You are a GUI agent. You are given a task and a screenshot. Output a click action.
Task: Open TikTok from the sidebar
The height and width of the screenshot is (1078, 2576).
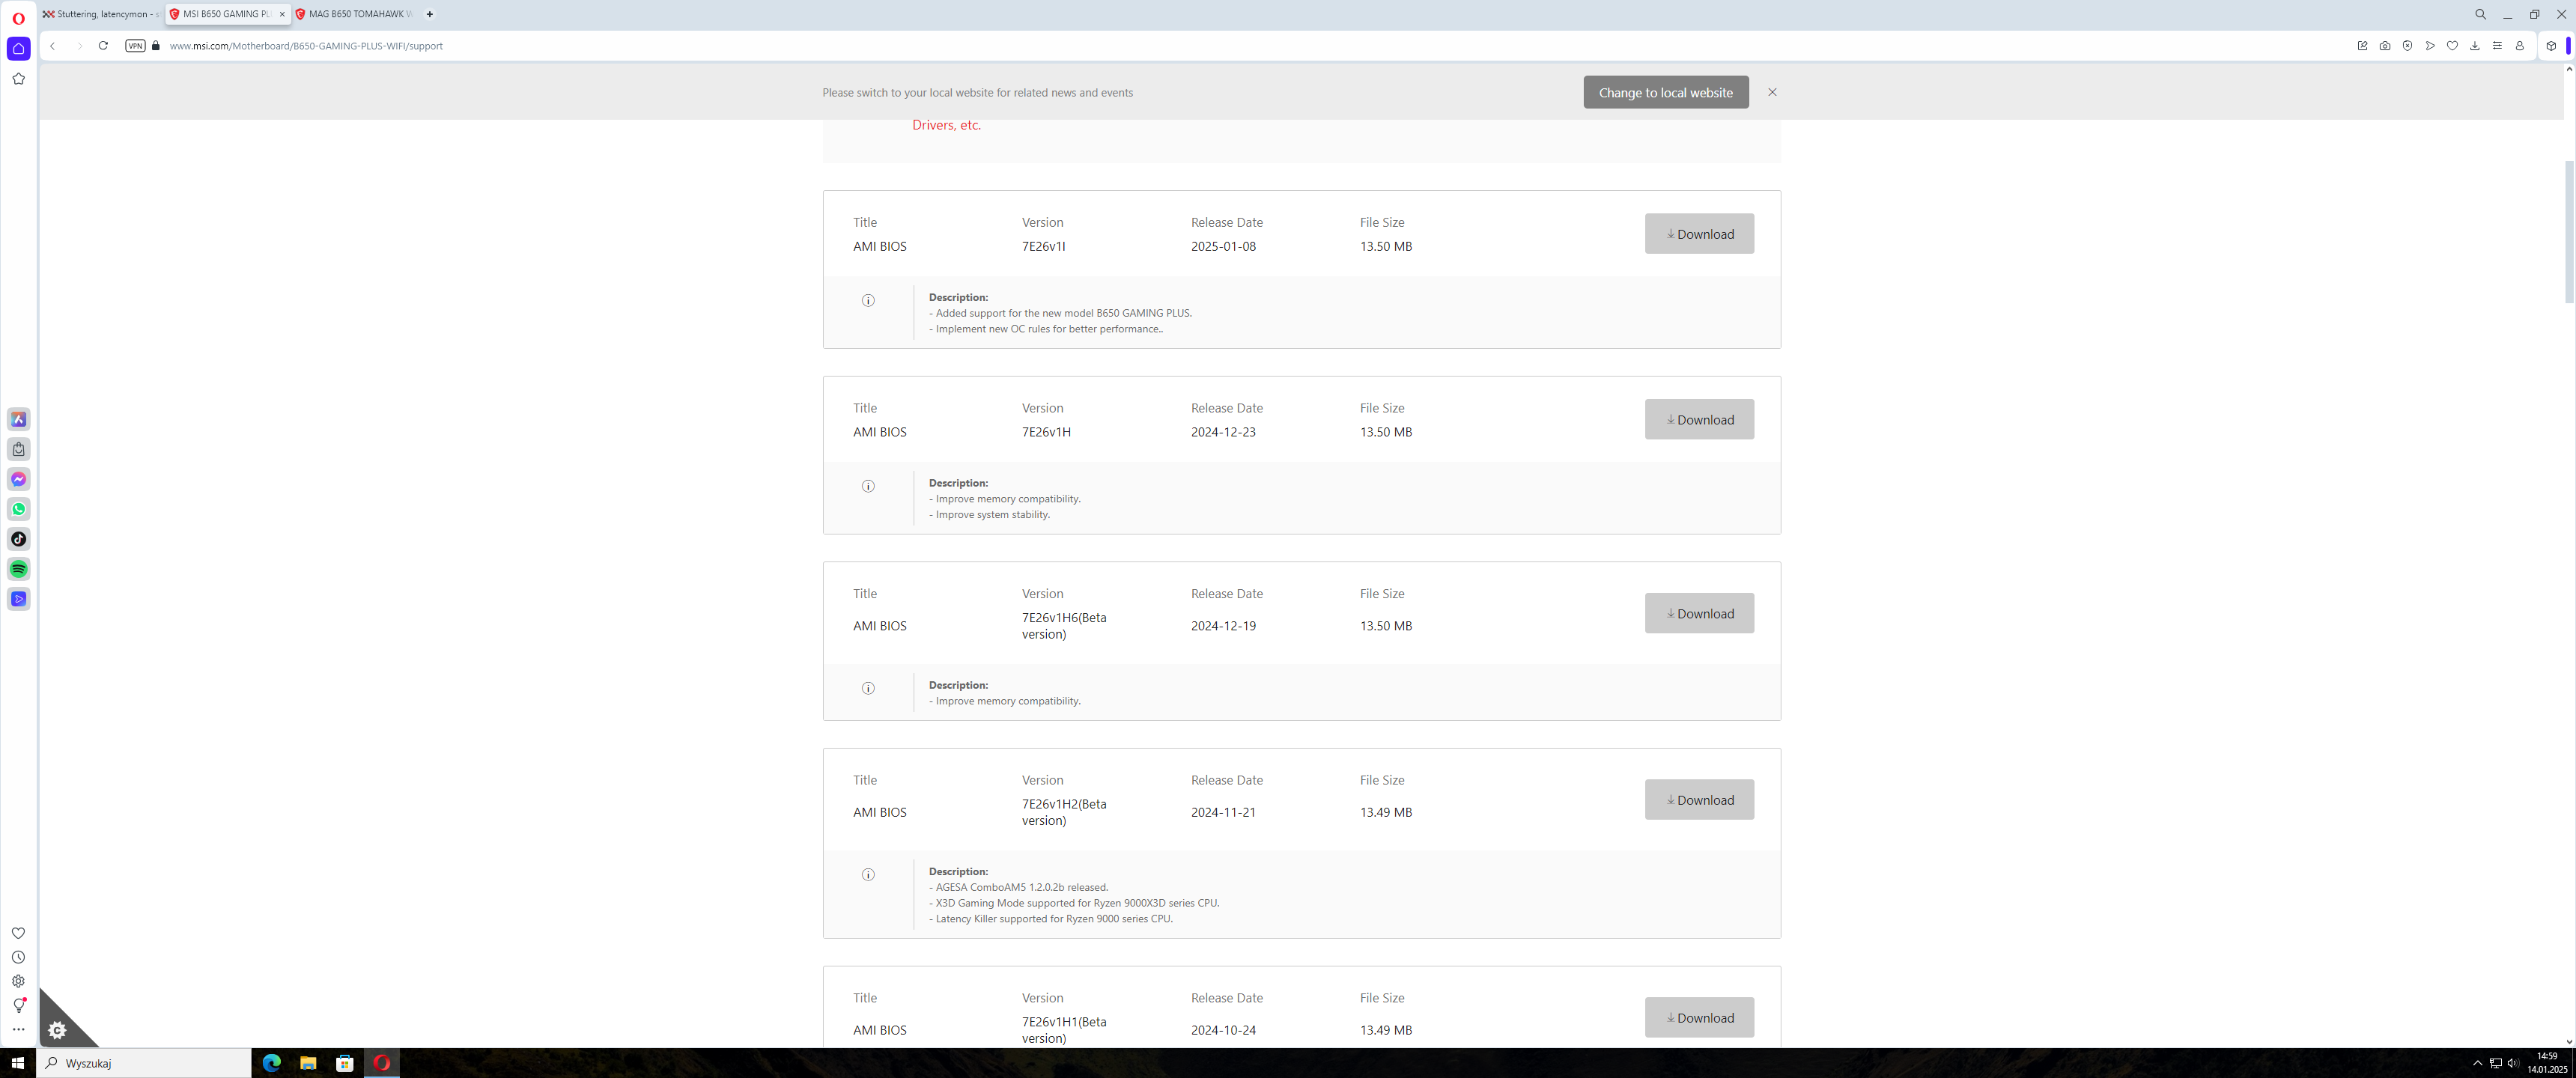point(18,539)
